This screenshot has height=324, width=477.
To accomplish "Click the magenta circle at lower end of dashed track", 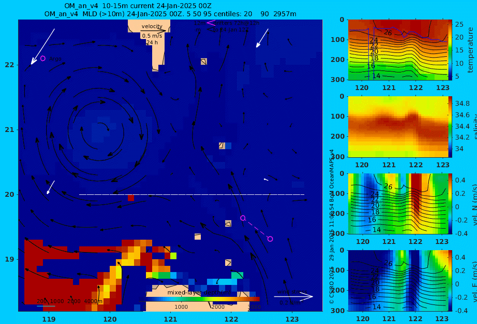I will point(270,239).
